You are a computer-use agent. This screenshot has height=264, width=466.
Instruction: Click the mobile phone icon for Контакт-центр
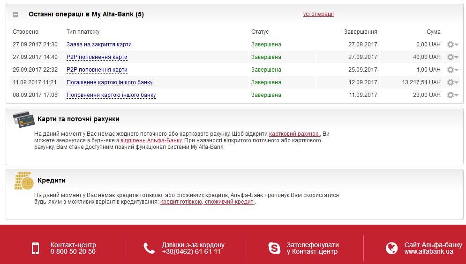click(x=35, y=248)
